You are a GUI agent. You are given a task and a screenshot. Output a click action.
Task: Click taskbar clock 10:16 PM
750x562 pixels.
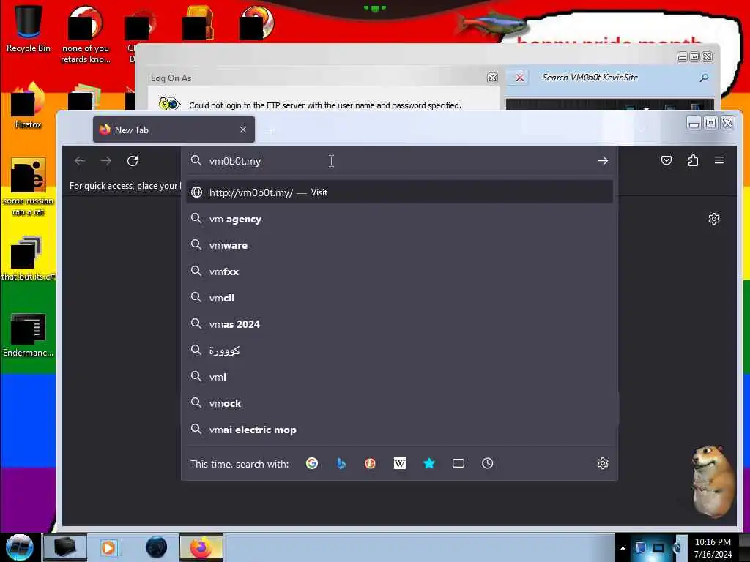pos(713,547)
